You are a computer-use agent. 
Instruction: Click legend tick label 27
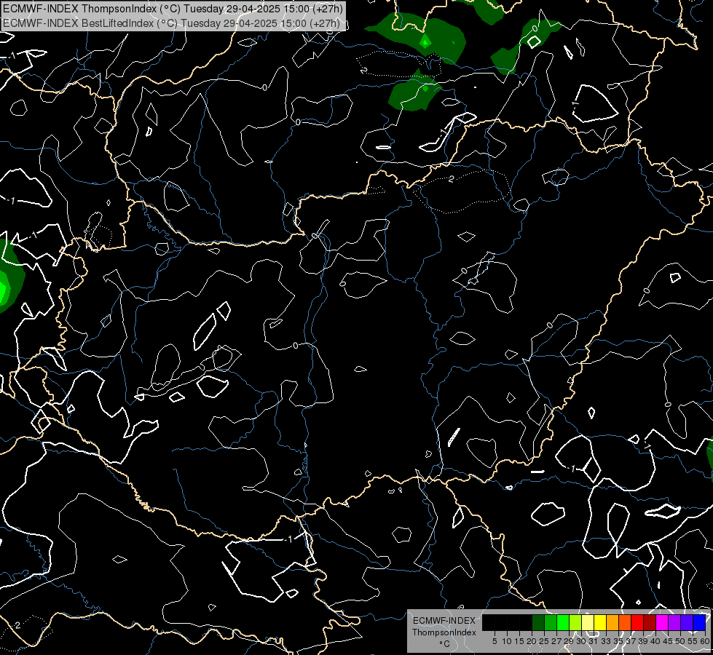(x=556, y=641)
